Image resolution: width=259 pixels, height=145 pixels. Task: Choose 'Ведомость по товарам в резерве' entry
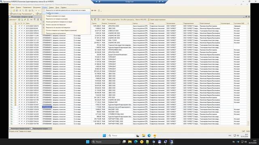(66, 19)
